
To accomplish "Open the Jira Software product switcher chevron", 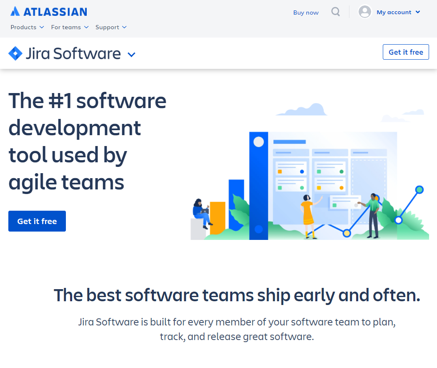I will [x=131, y=55].
